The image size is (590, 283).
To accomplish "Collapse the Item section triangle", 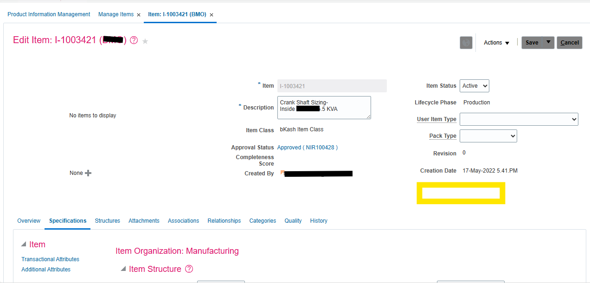I will [24, 244].
